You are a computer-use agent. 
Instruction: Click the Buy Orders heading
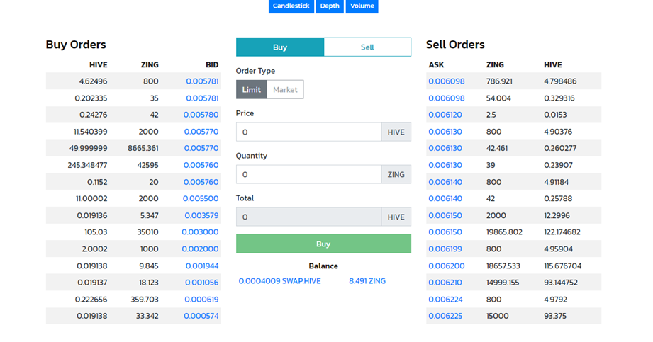pos(76,45)
